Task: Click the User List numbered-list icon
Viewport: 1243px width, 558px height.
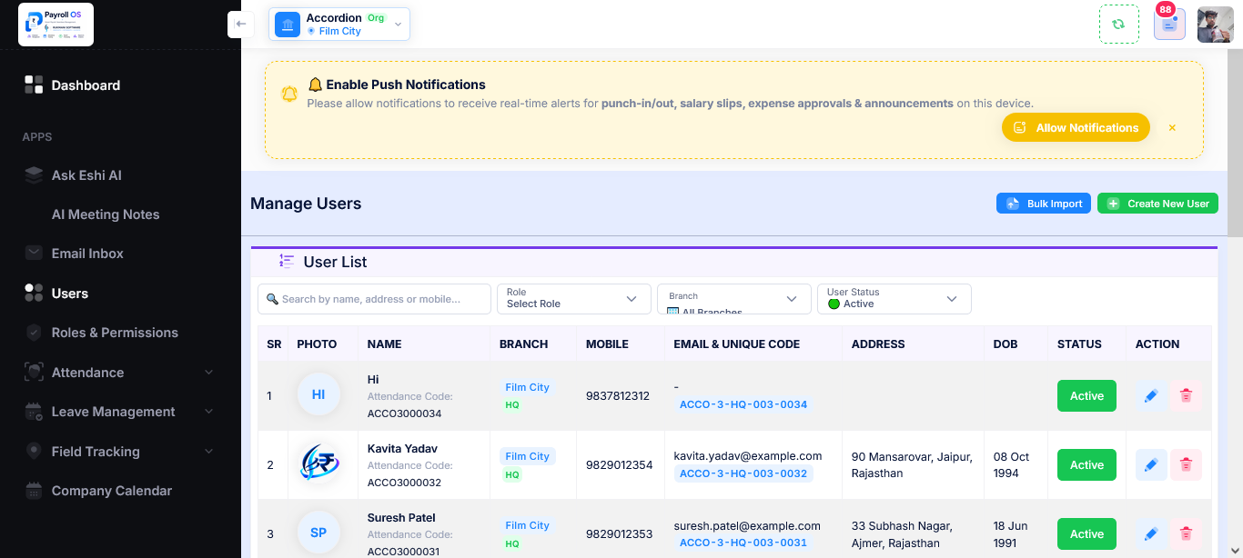Action: [287, 262]
